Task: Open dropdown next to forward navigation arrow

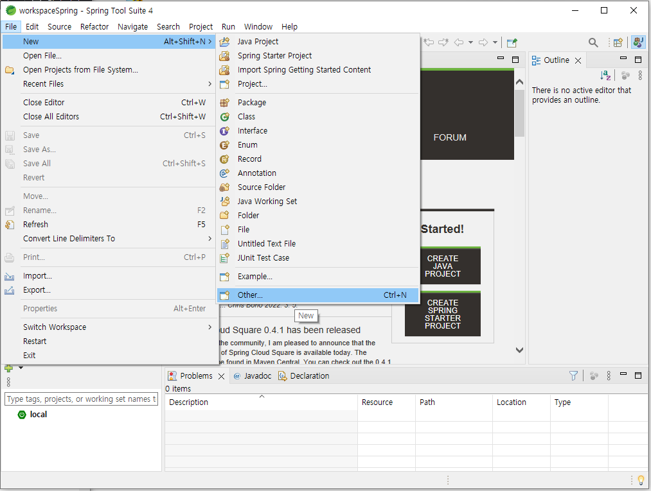Action: 495,42
